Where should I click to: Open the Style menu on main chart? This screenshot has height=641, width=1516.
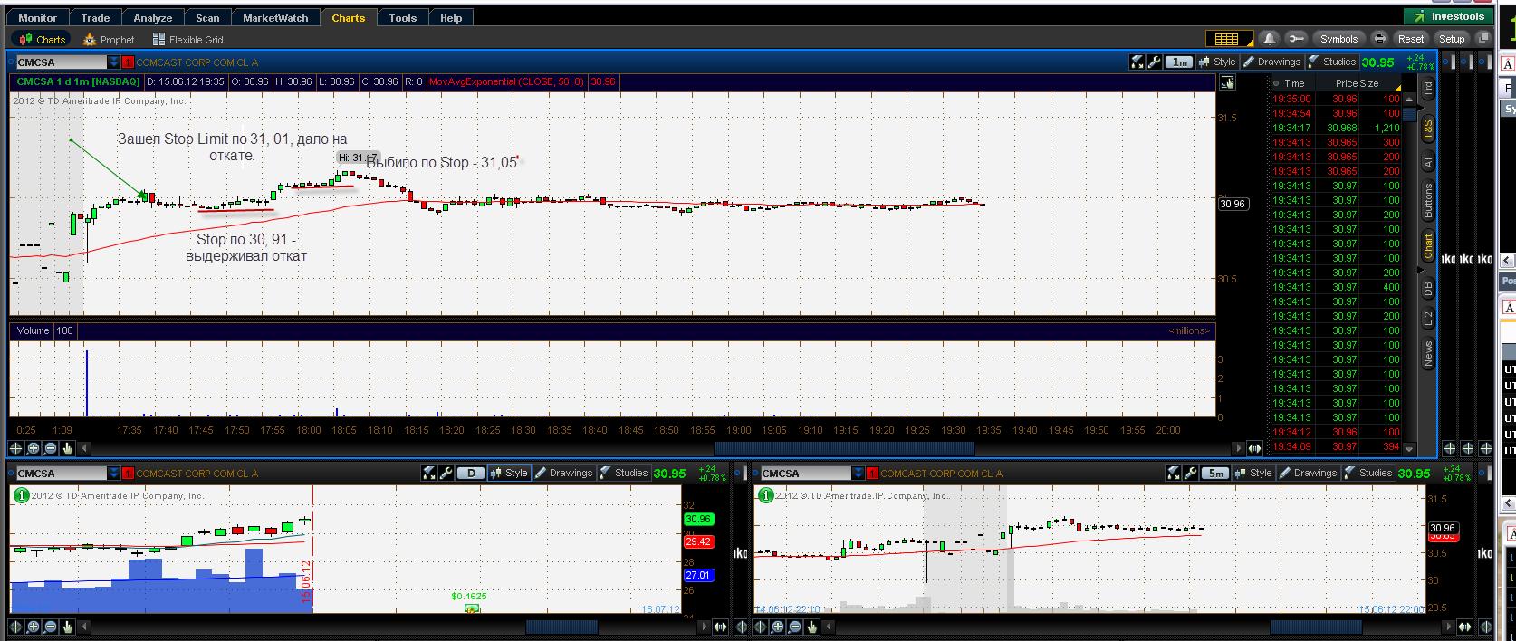pyautogui.click(x=1217, y=62)
